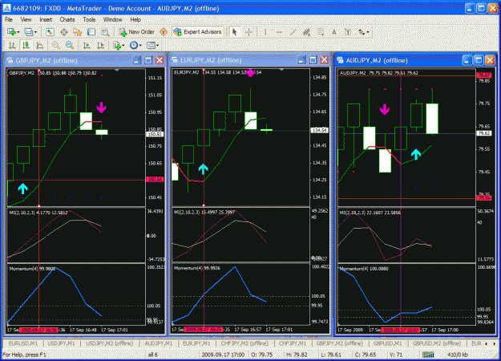Toggle the Data Window crosshair-target icon
The image size is (501, 361).
63,32
